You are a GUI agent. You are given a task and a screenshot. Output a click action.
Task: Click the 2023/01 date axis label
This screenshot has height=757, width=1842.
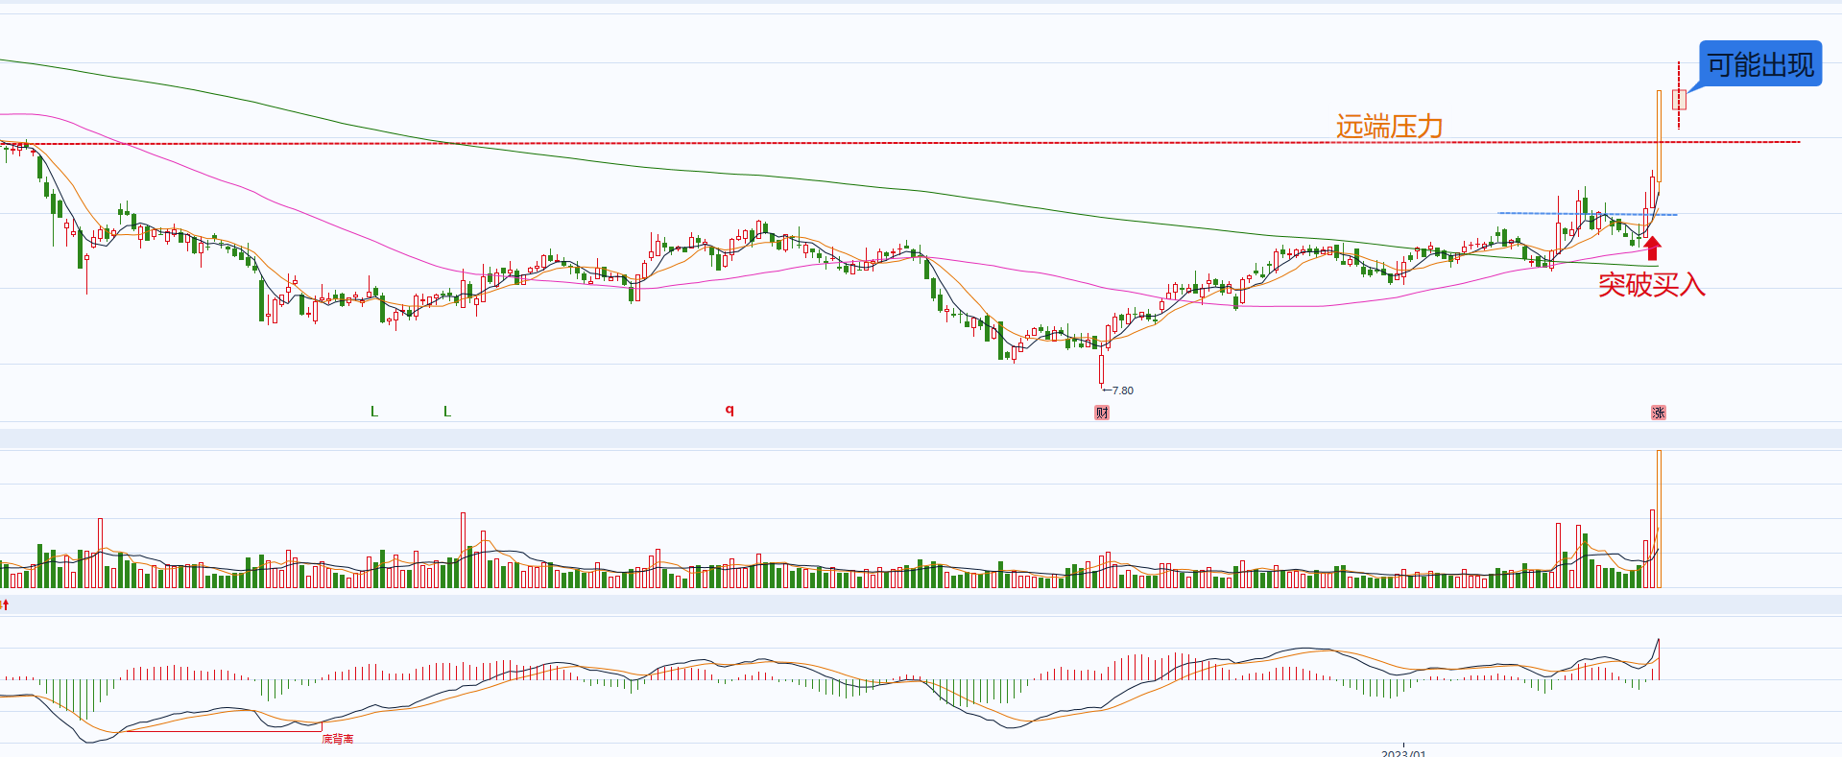click(1403, 753)
